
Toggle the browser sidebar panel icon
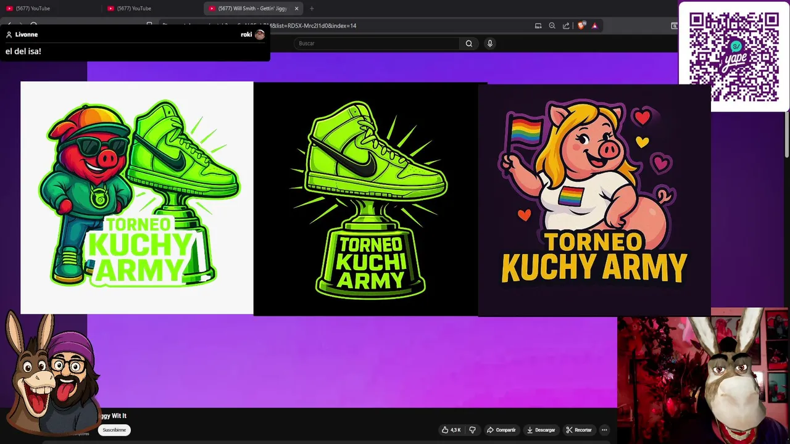(674, 26)
